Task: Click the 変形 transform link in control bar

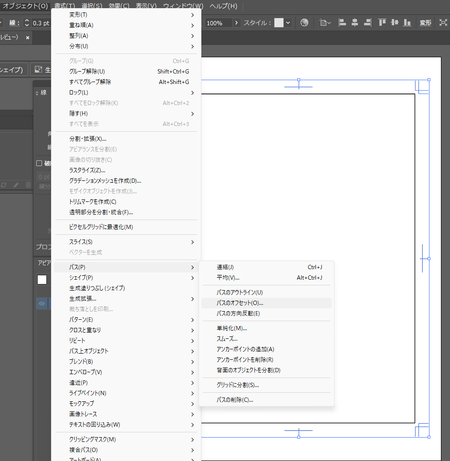Action: [x=425, y=22]
